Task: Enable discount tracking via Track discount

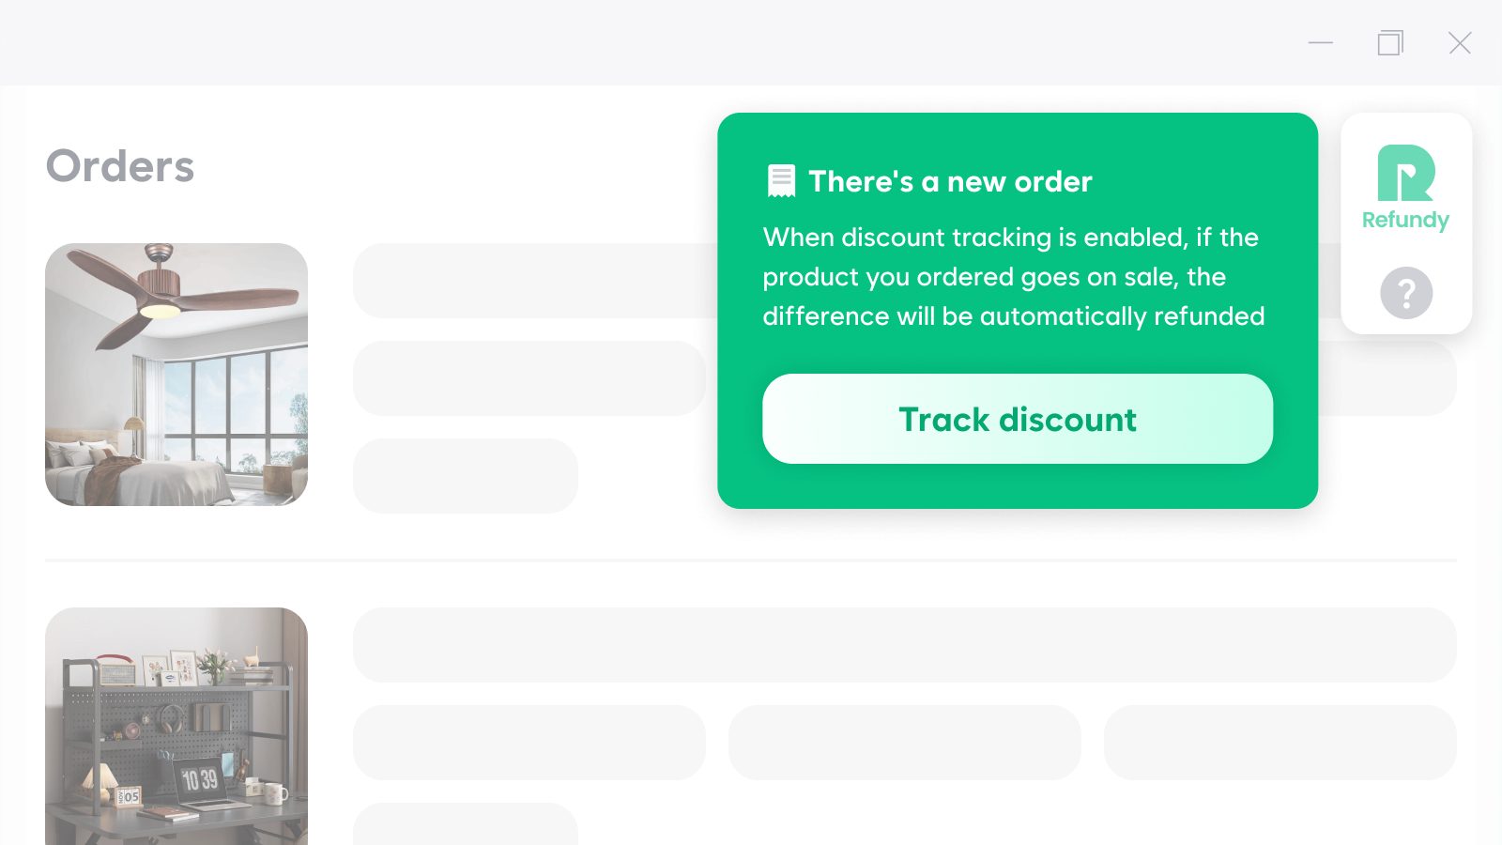Action: tap(1017, 419)
